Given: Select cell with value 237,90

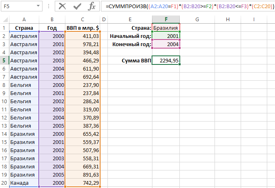Looking at the screenshot, I should [x=83, y=85].
